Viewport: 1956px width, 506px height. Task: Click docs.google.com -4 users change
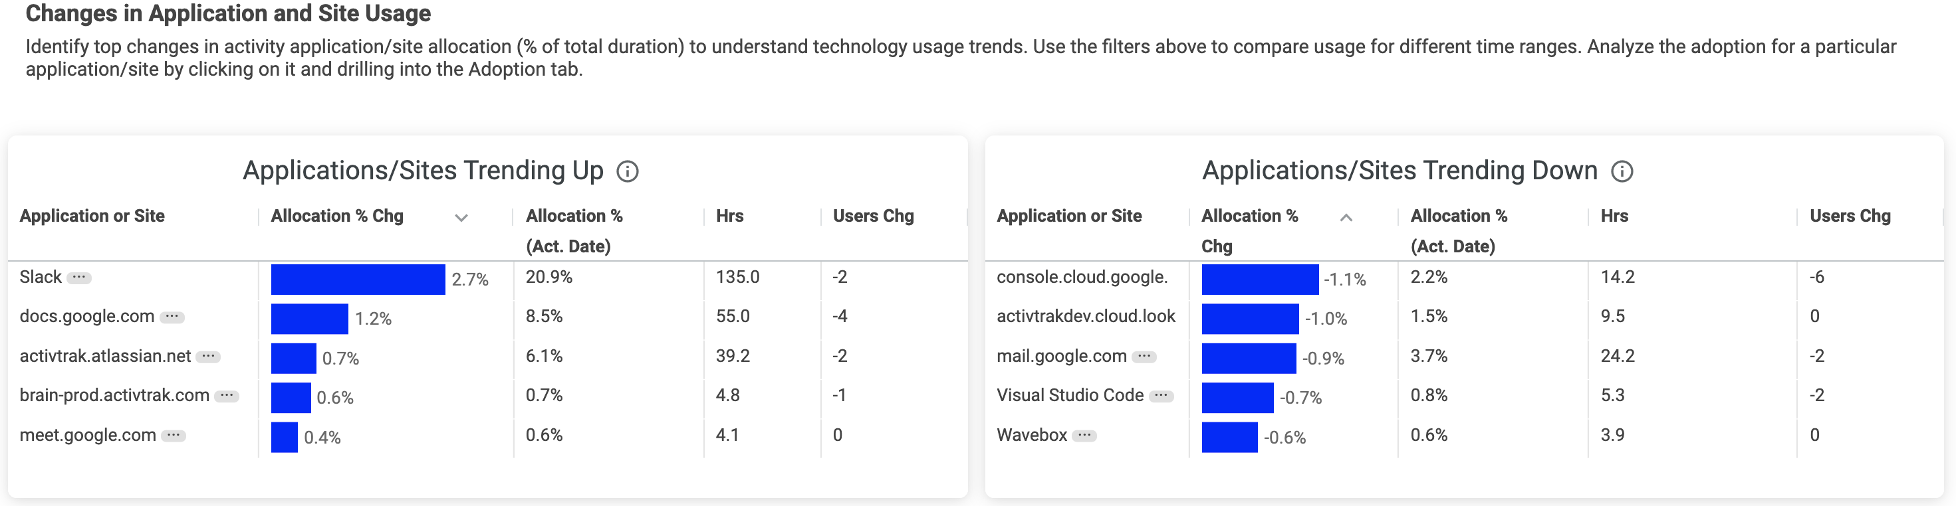(840, 316)
